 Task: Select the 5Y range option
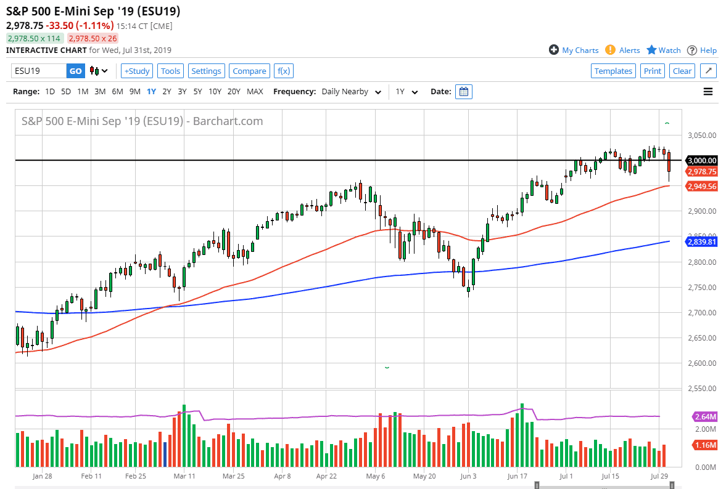198,91
